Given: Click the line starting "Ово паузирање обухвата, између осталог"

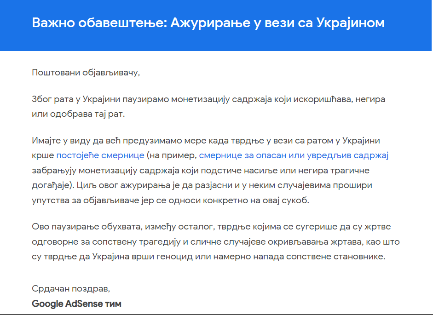Looking at the screenshot, I should click(x=212, y=227).
